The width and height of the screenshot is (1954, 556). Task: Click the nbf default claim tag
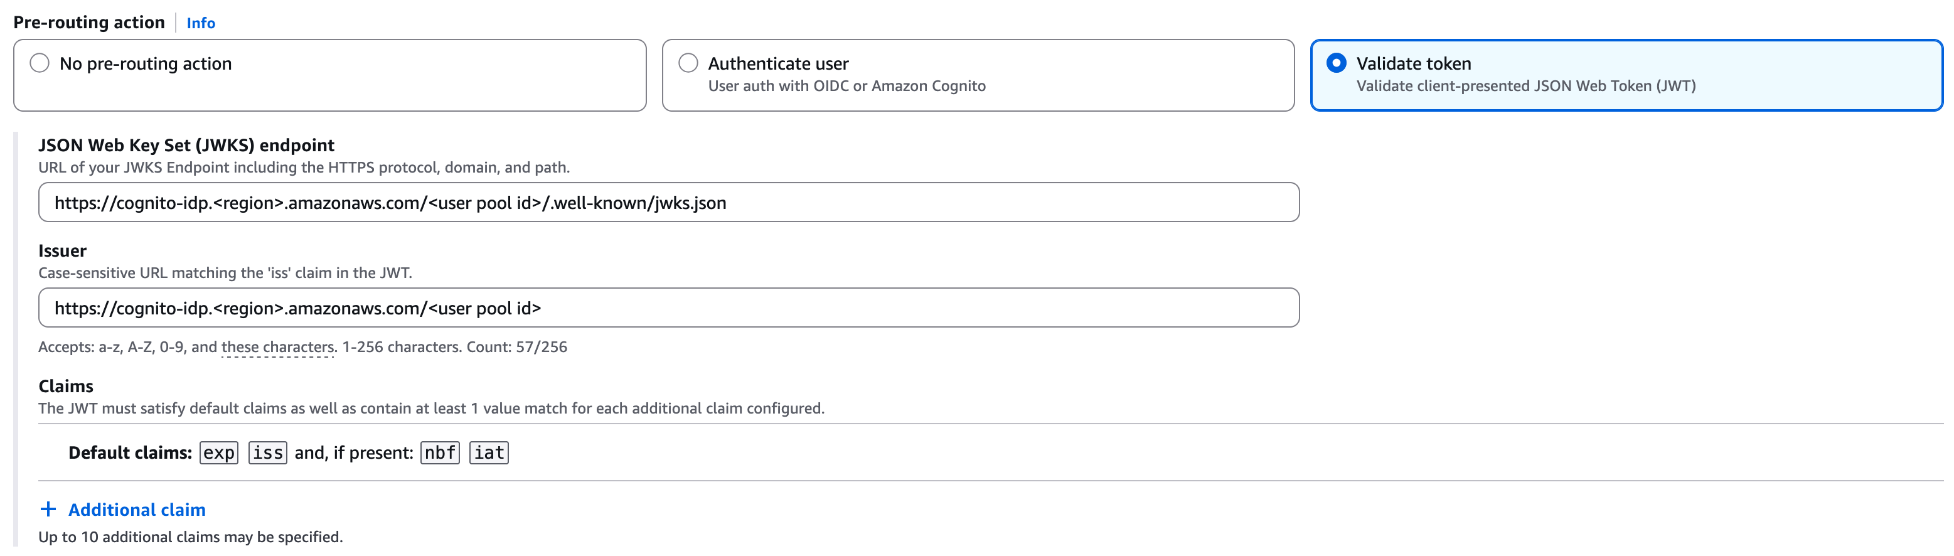click(x=440, y=453)
